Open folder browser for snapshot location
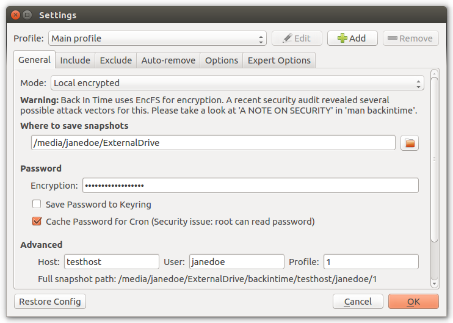Viewport: 453px width, 323px height. coord(410,143)
